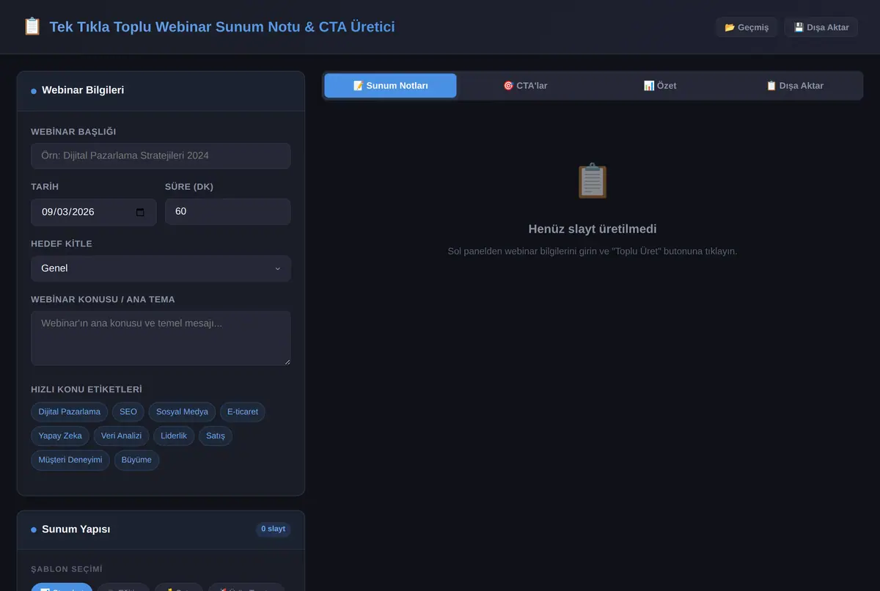This screenshot has height=591, width=880.
Task: Open the Hedef Kitle dropdown
Action: [x=161, y=268]
